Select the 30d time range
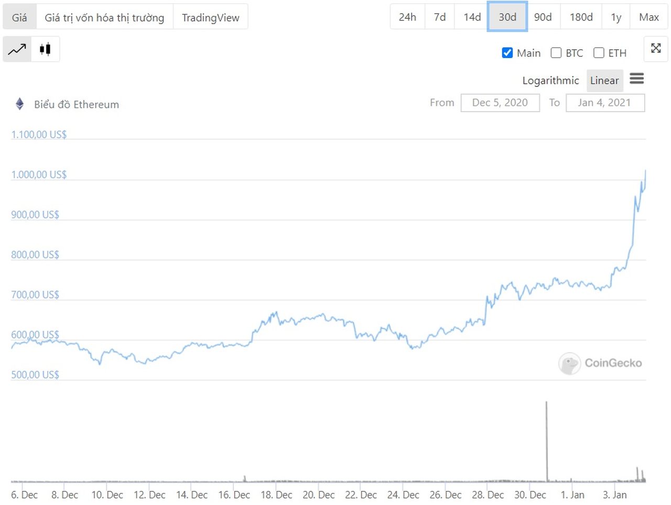Image resolution: width=671 pixels, height=505 pixels. click(507, 17)
